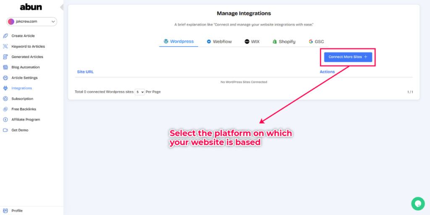Image resolution: width=430 pixels, height=215 pixels.
Task: Switch to the Webflow tab
Action: tap(219, 42)
